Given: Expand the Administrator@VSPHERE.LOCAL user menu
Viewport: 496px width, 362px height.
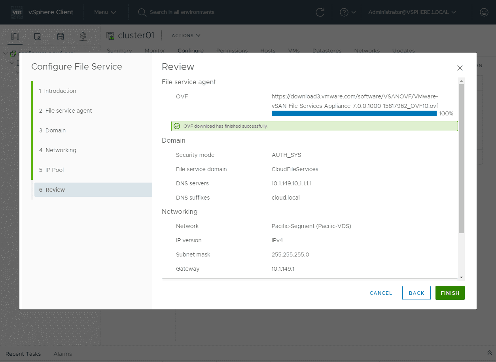Looking at the screenshot, I should [412, 12].
